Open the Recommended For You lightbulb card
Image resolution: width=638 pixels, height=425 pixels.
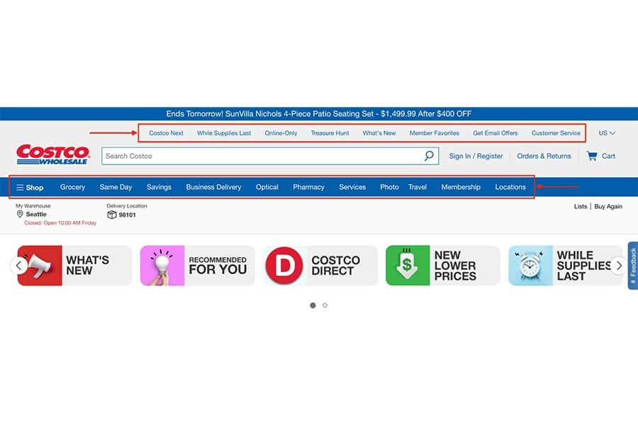pos(197,265)
